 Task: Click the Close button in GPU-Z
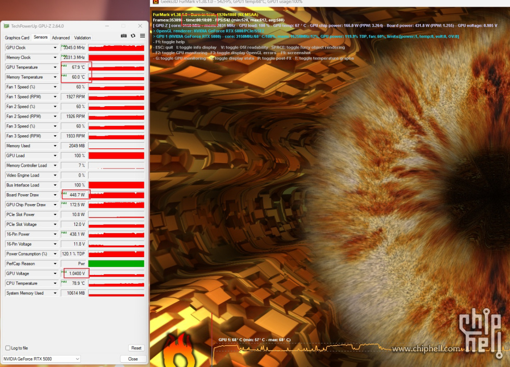tap(133, 359)
